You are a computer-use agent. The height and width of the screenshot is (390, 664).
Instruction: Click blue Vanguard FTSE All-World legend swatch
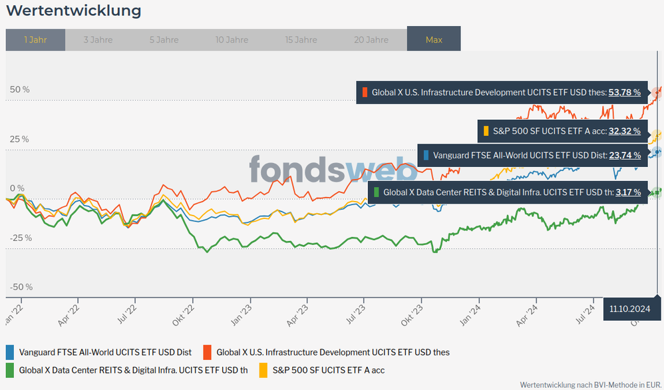click(10, 352)
